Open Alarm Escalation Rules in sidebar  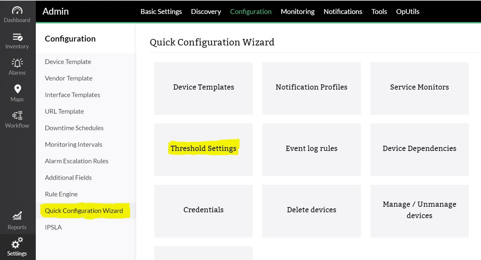(x=76, y=161)
